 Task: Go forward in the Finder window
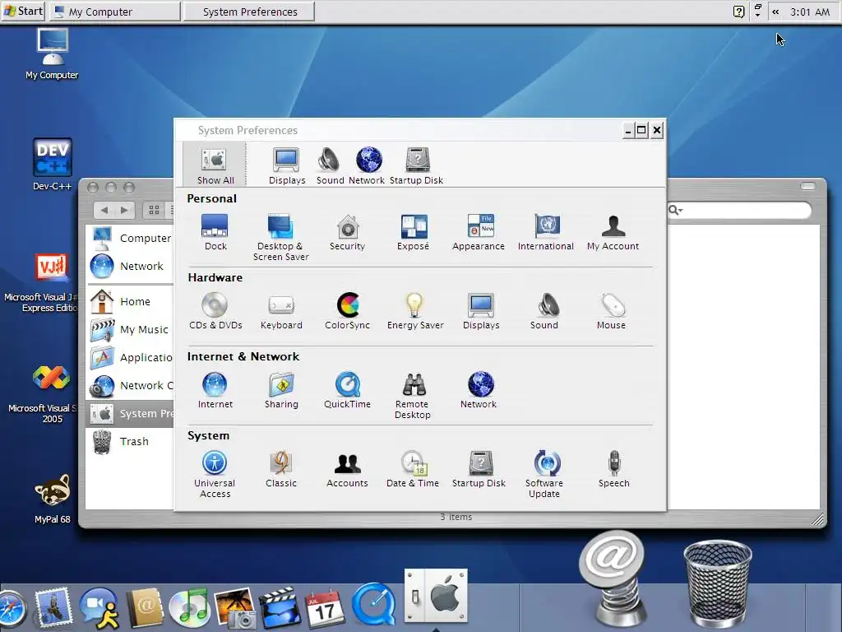125,210
